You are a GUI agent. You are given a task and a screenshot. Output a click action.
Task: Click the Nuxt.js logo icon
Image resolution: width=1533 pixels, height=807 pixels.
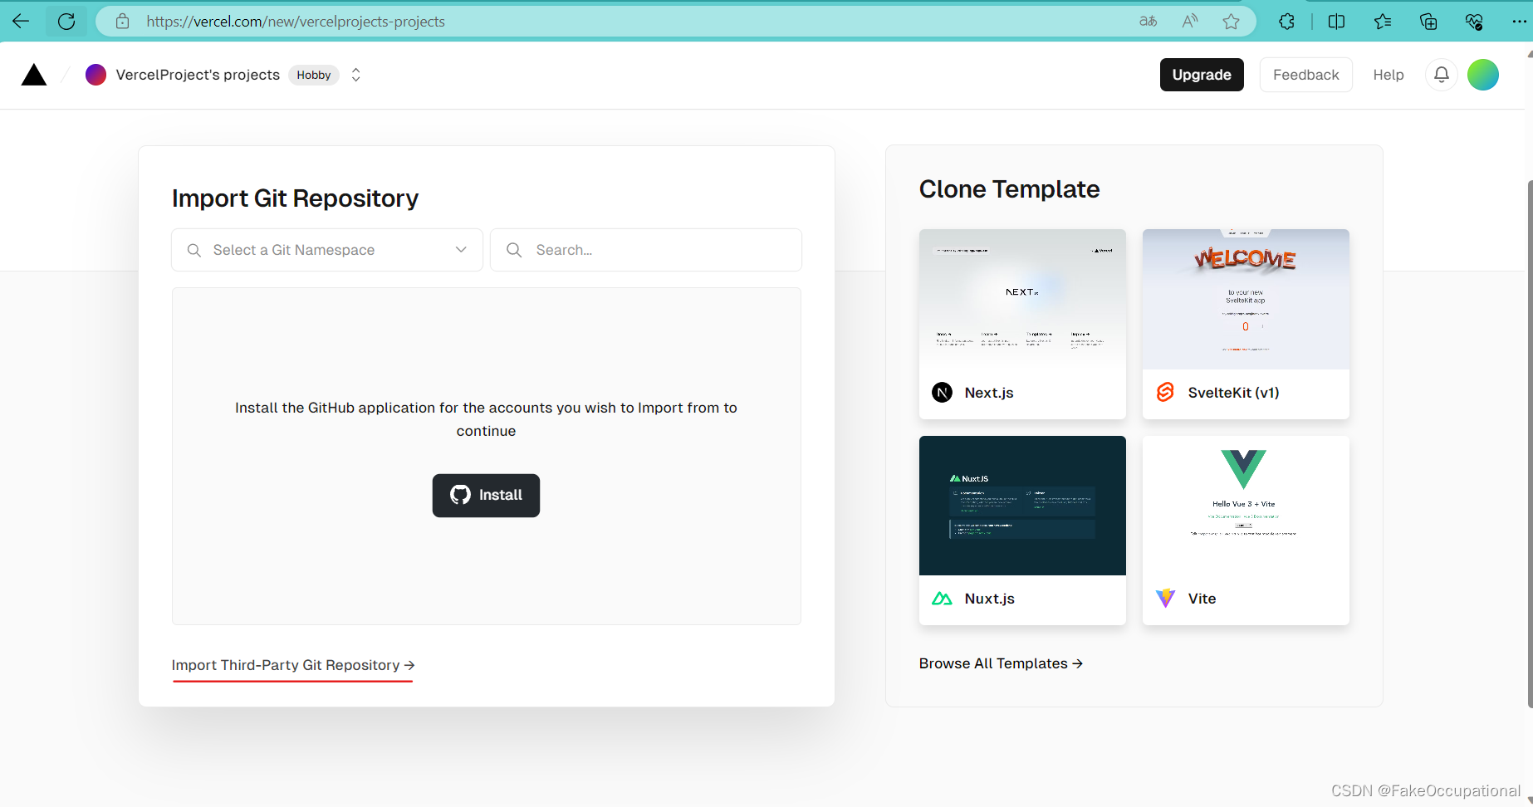pyautogui.click(x=942, y=599)
